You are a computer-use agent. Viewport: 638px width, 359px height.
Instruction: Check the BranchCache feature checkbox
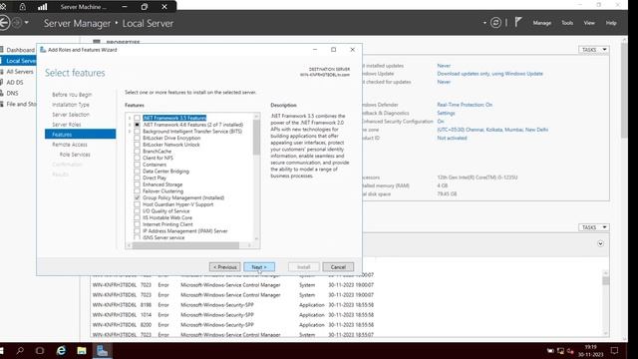pyautogui.click(x=138, y=151)
